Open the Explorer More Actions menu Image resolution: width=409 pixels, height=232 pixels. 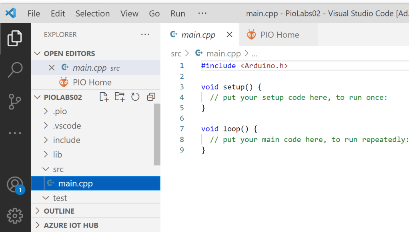(x=145, y=35)
